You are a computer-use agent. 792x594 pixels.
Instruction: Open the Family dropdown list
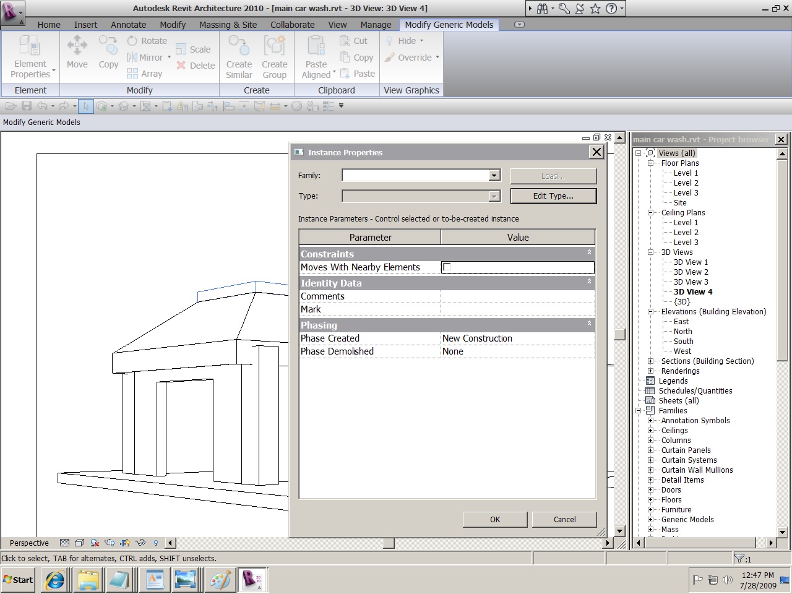[494, 176]
